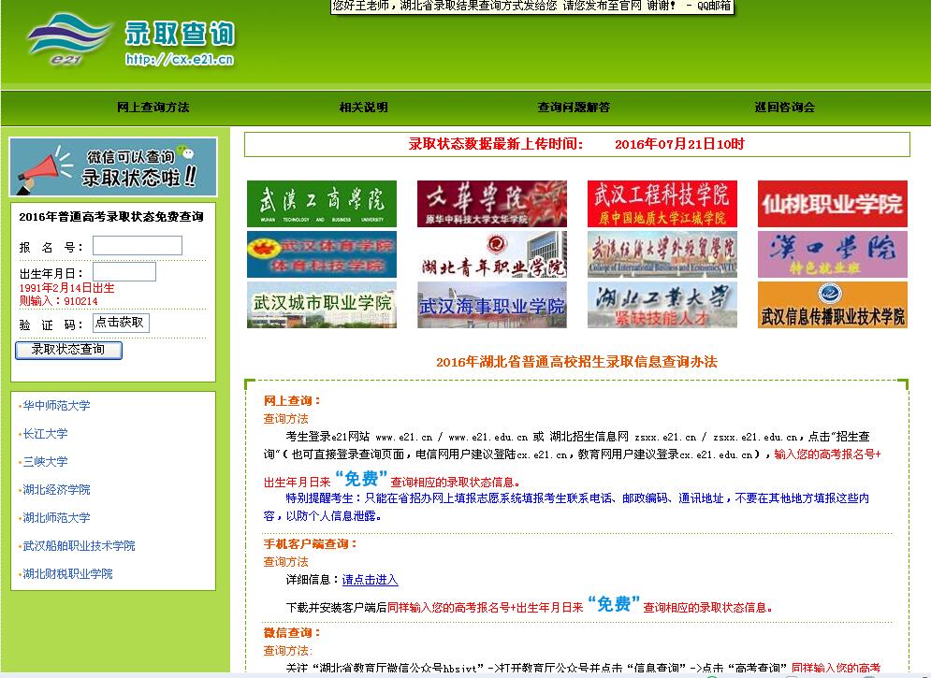Open 武汉船舶职业技术学院 link

click(x=79, y=546)
